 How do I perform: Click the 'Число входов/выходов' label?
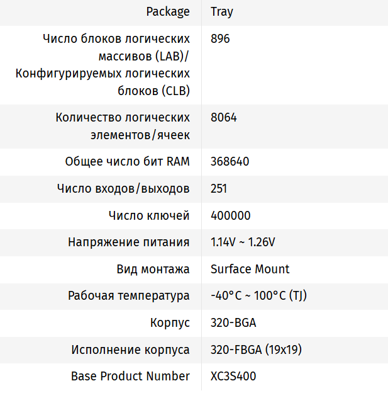(x=123, y=189)
